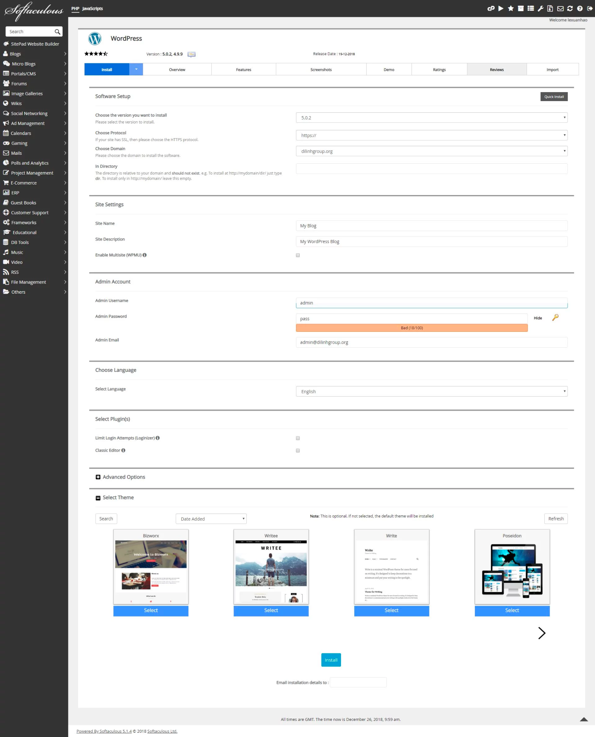Click the teal Install button at bottom

point(331,660)
